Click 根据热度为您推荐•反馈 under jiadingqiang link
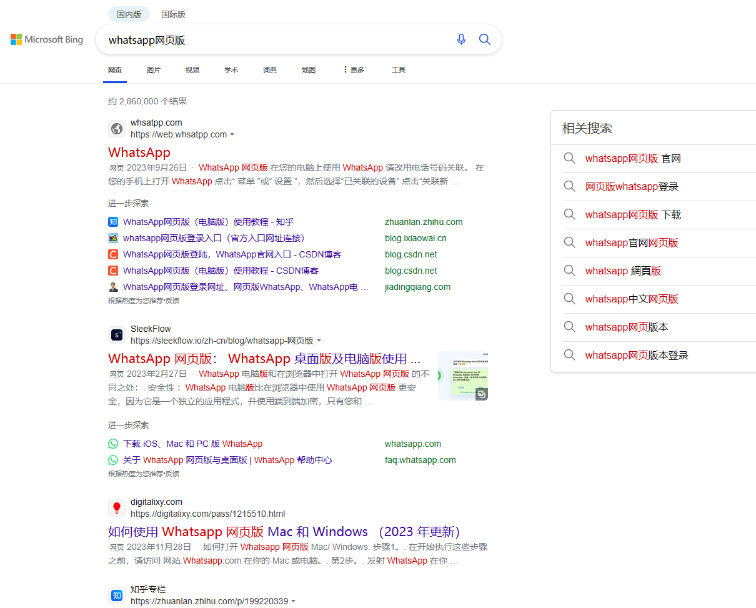Viewport: 756px width, 608px height. 144,301
